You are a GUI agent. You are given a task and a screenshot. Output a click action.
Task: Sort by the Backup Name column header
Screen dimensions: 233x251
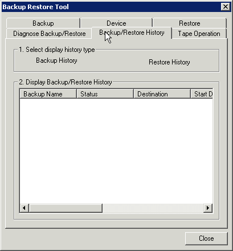48,94
